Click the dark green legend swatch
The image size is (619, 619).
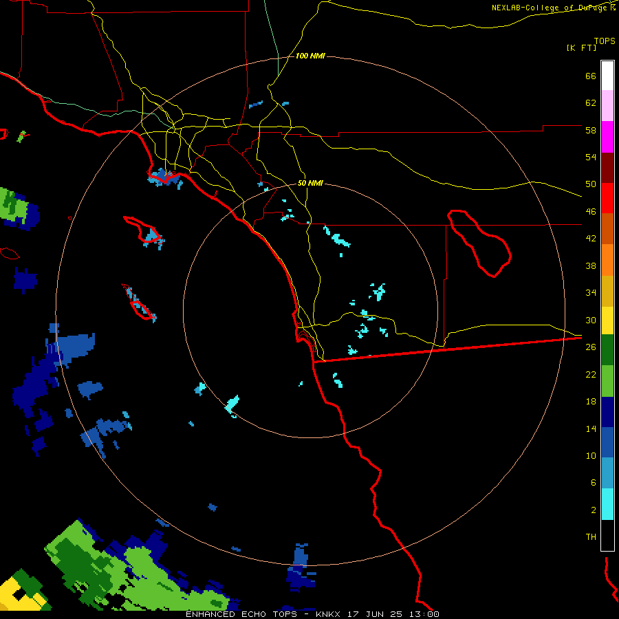pos(607,350)
